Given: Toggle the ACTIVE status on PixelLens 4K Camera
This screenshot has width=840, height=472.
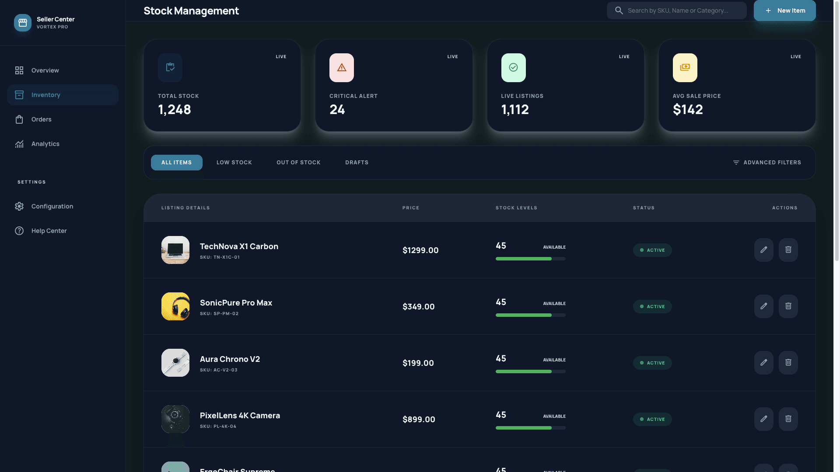Looking at the screenshot, I should (652, 419).
